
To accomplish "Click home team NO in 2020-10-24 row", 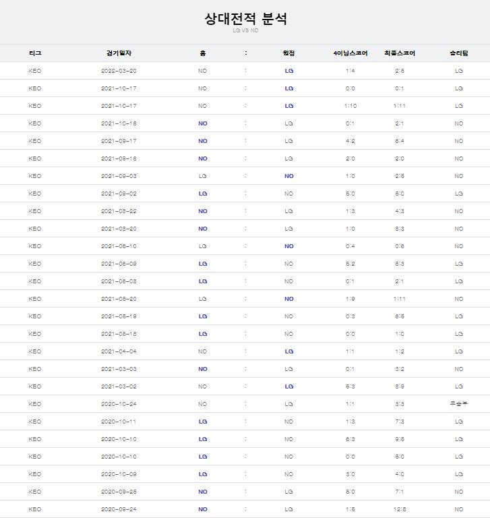I will (x=203, y=404).
